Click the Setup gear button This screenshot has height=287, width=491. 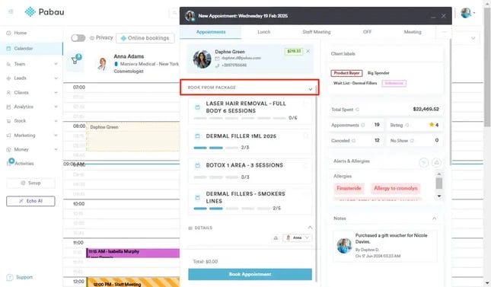pyautogui.click(x=30, y=183)
